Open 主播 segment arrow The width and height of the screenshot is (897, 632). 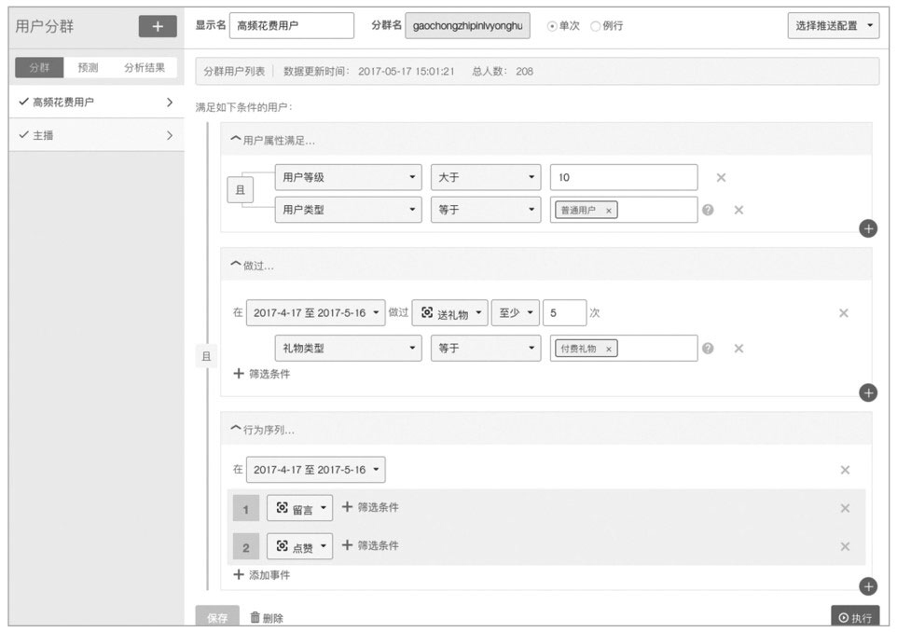(x=170, y=135)
